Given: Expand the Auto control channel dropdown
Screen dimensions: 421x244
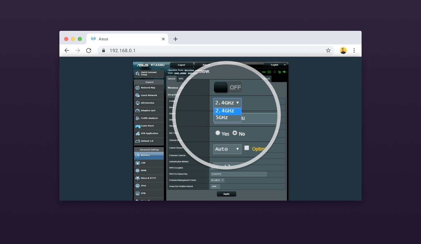Looking at the screenshot, I should tap(227, 149).
